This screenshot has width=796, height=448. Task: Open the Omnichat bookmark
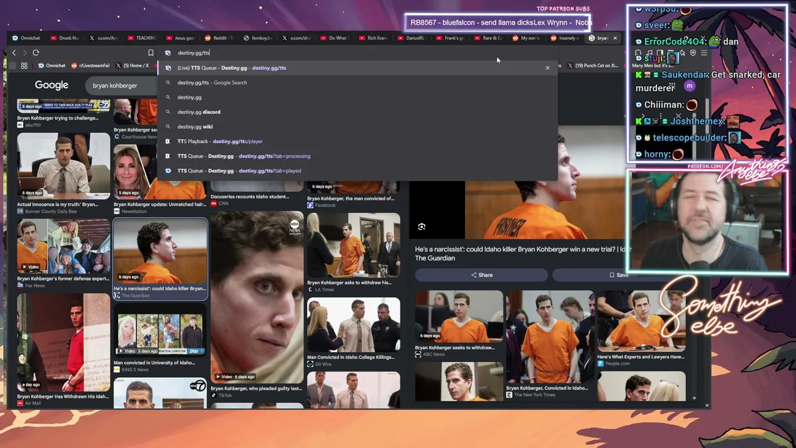point(52,65)
